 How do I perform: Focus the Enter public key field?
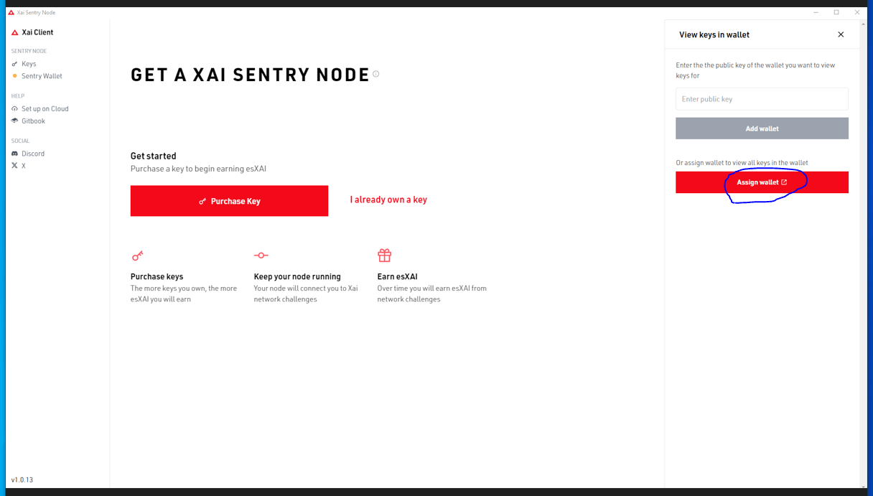point(762,99)
